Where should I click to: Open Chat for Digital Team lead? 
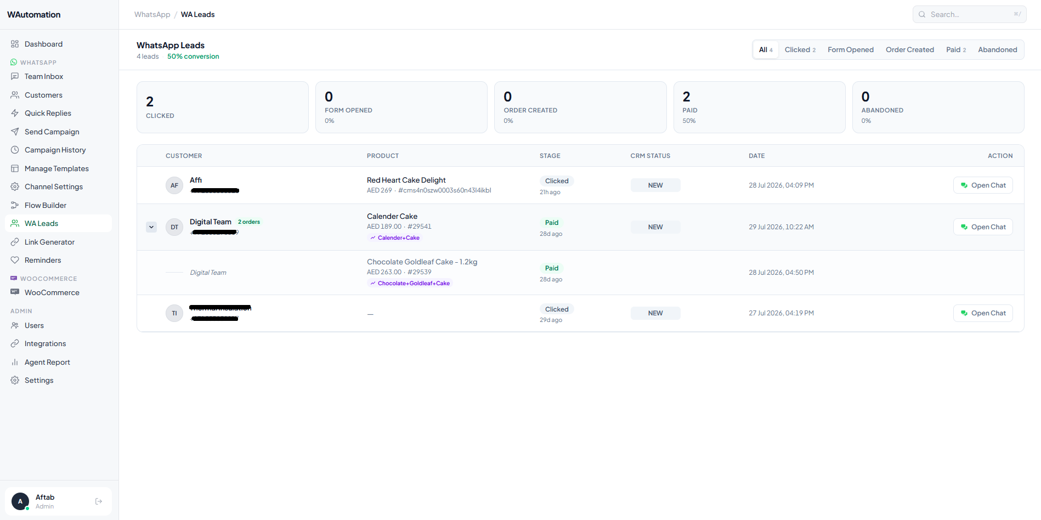pos(983,227)
